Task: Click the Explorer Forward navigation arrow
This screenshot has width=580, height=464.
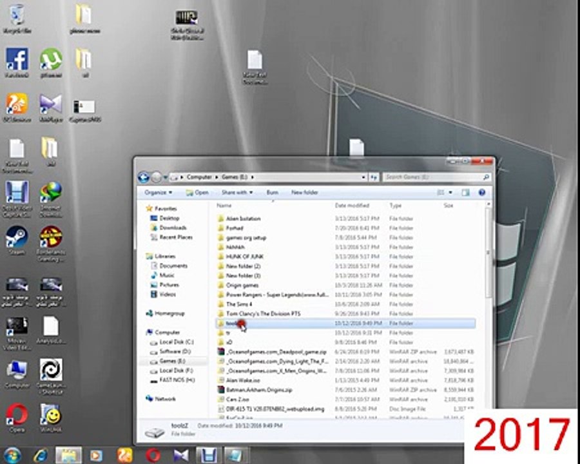Action: (x=157, y=178)
